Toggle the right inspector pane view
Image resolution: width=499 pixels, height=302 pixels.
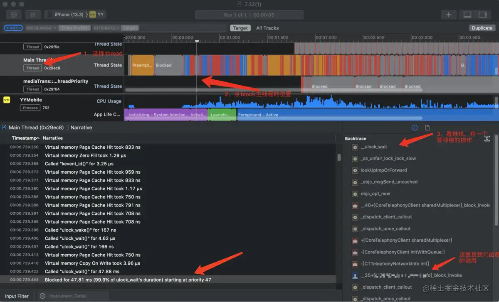pos(482,15)
